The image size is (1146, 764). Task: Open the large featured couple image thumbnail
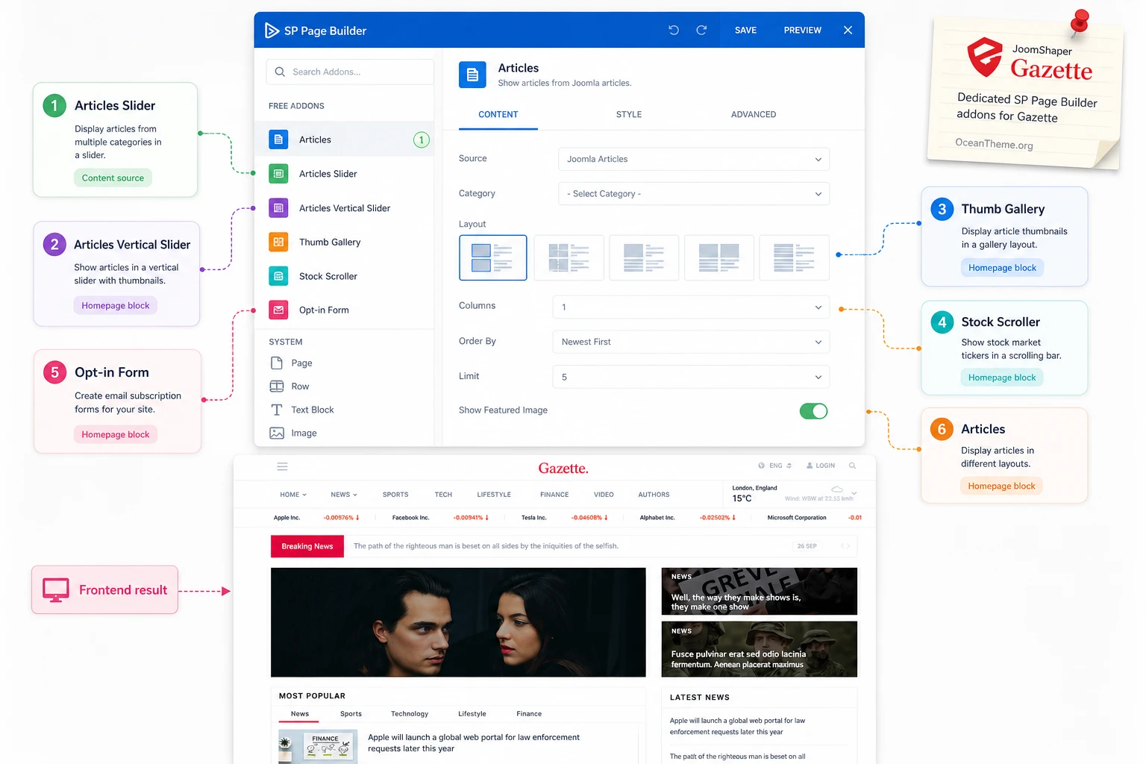(458, 622)
